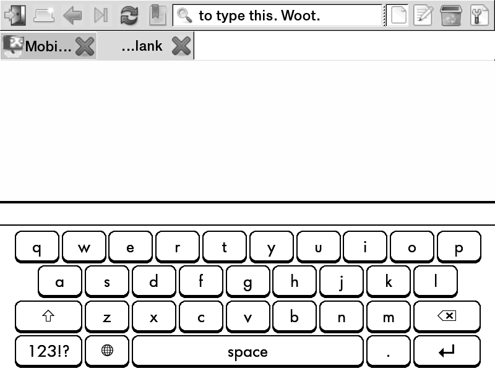Tap the 'o' key on keyboard

click(412, 247)
